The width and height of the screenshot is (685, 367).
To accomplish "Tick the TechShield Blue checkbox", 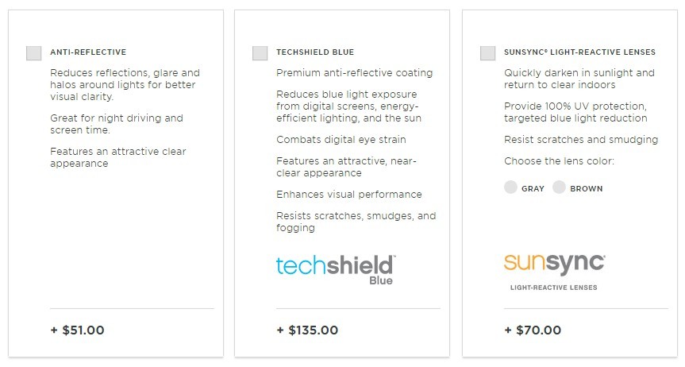I will (x=260, y=53).
